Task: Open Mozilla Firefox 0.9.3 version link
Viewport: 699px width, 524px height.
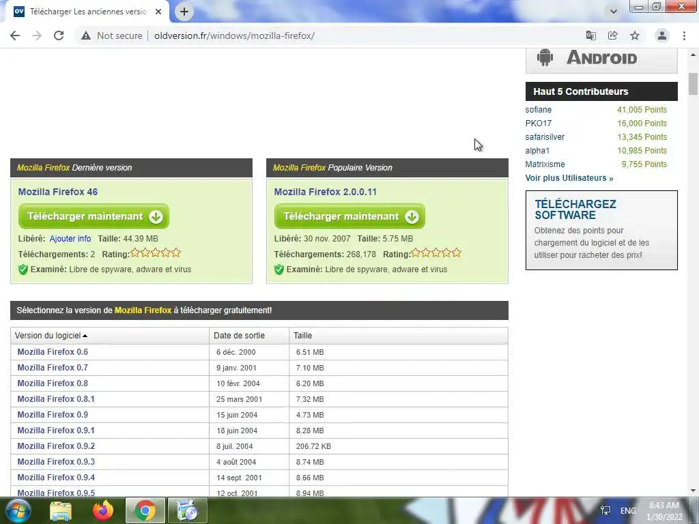Action: click(x=56, y=462)
